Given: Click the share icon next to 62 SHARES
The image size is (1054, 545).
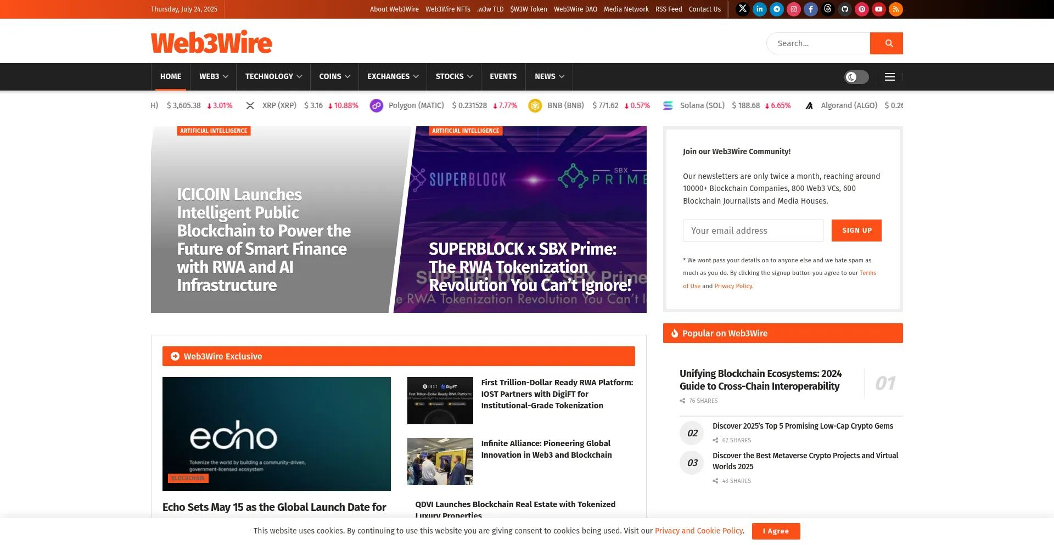Looking at the screenshot, I should tap(715, 440).
